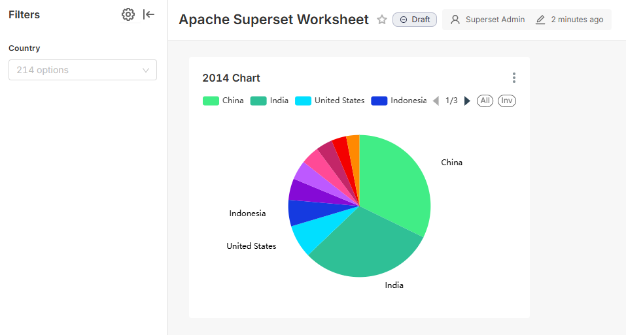
Task: Click the Indonesia pie label
Action: click(x=247, y=214)
